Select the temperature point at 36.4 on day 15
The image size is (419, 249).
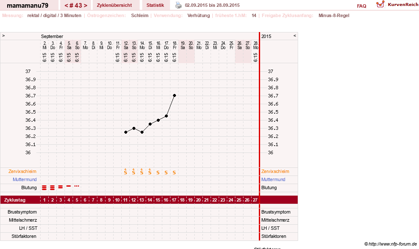pyautogui.click(x=158, y=120)
